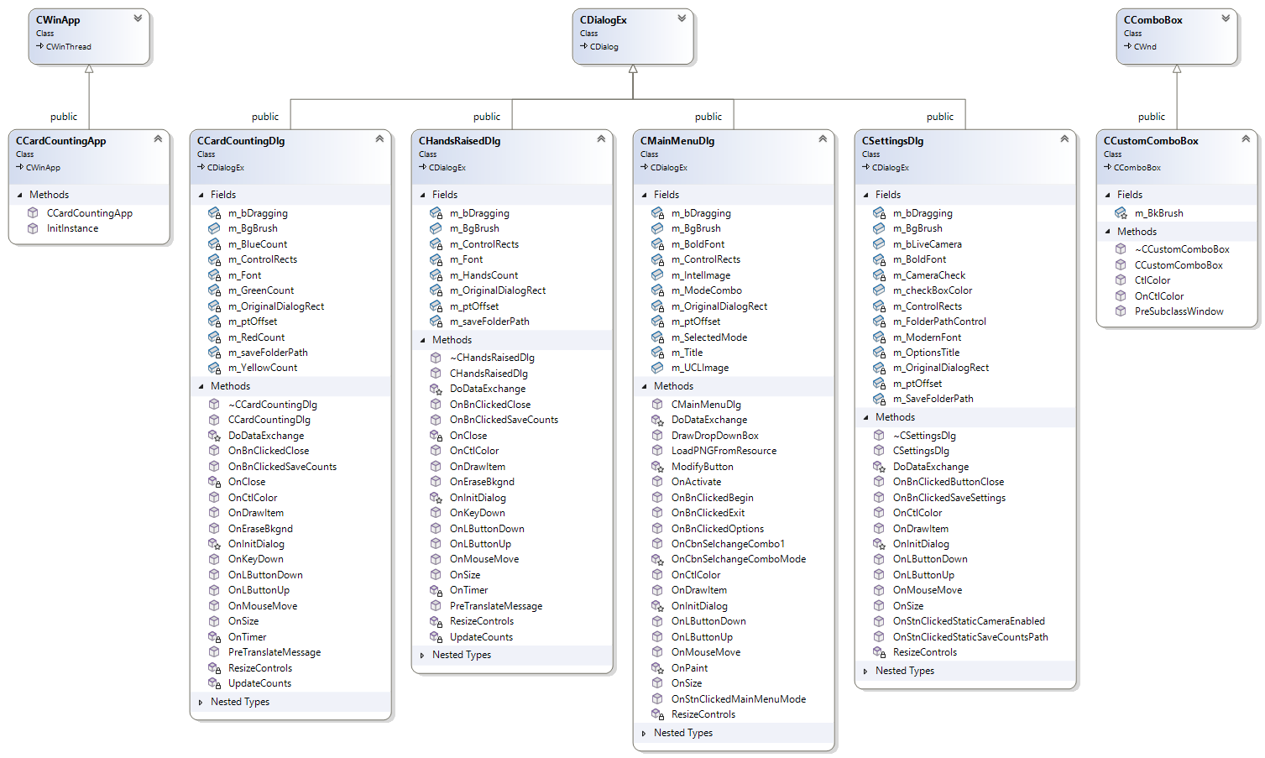Select the DrawDropDownBox method icon in CMainMenuDlg
This screenshot has height=758, width=1265.
pyautogui.click(x=656, y=435)
